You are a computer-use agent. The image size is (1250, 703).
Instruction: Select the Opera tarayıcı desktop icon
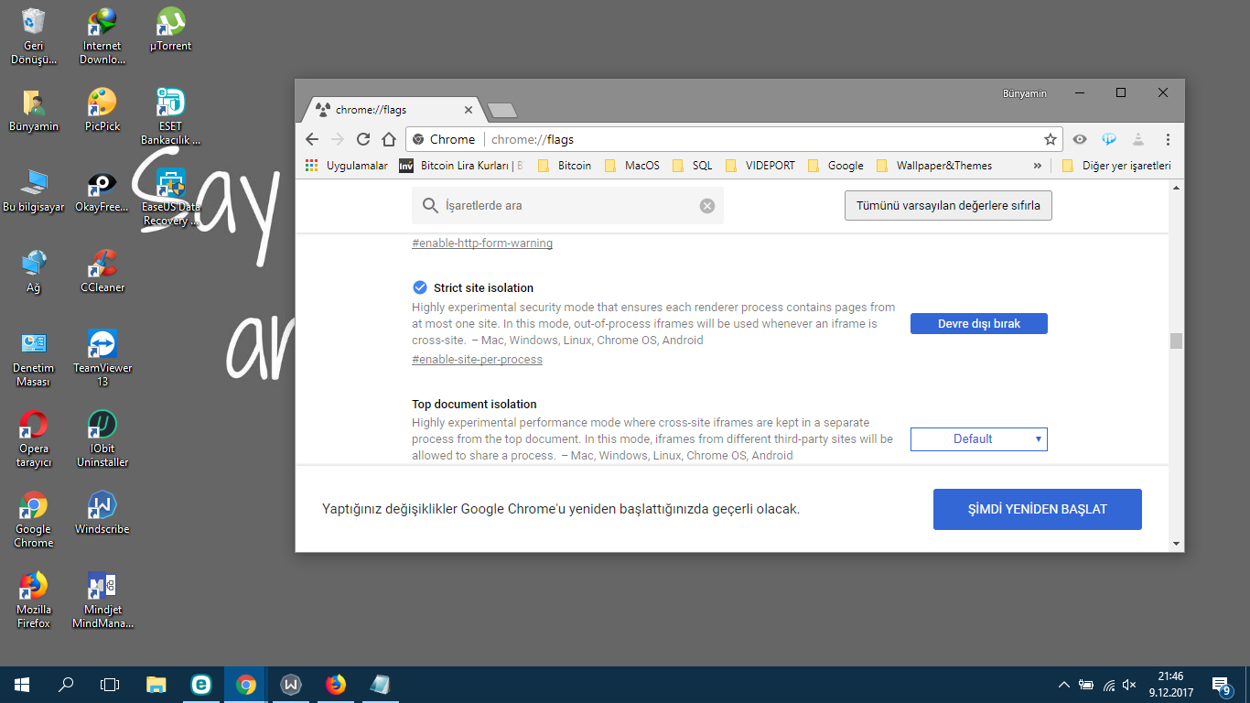coord(34,438)
